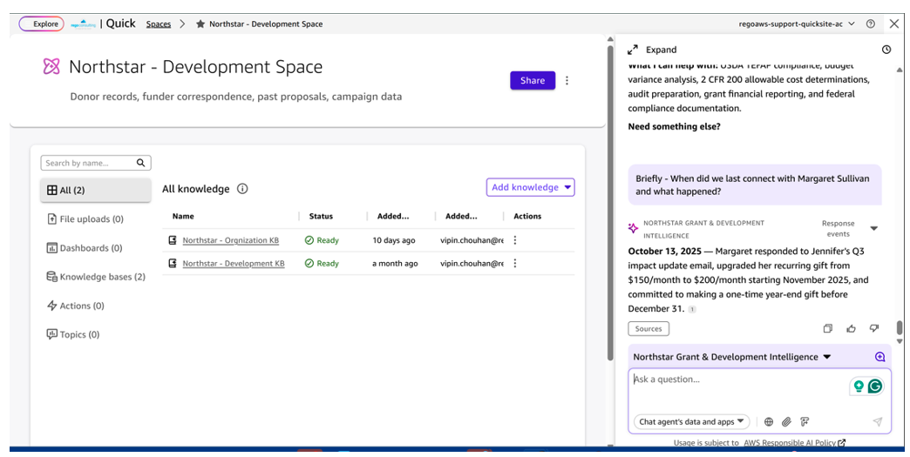
Task: Click the Grammarly G icon
Action: (874, 386)
